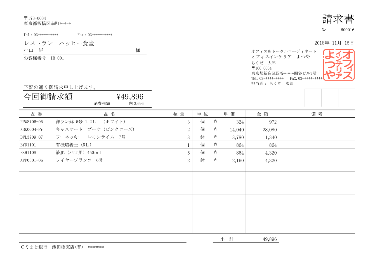Click the contact name 小山 純
This screenshot has height=270, width=382.
click(34, 50)
